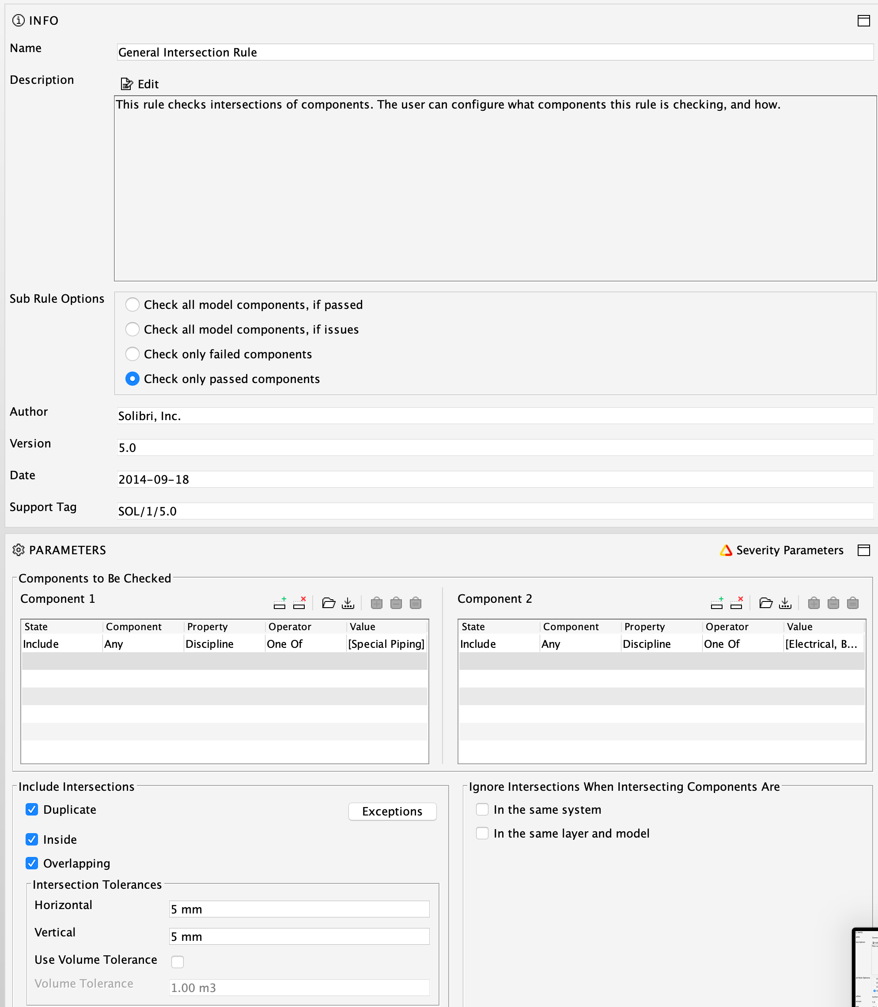Open Severity Parameters
The height and width of the screenshot is (1007, 878).
pos(781,550)
